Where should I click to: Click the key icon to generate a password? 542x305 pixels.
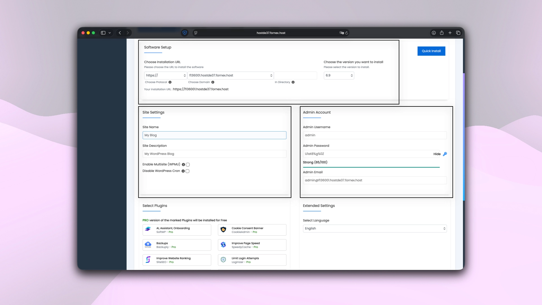[445, 154]
